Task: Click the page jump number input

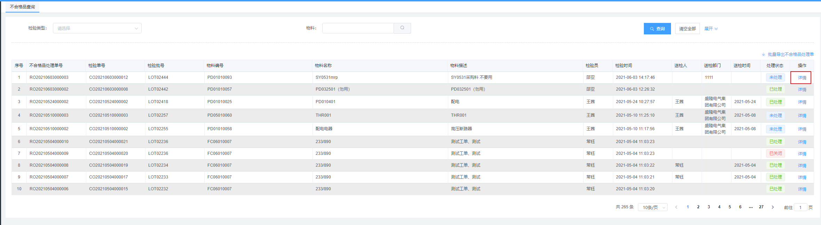Action: click(x=800, y=207)
